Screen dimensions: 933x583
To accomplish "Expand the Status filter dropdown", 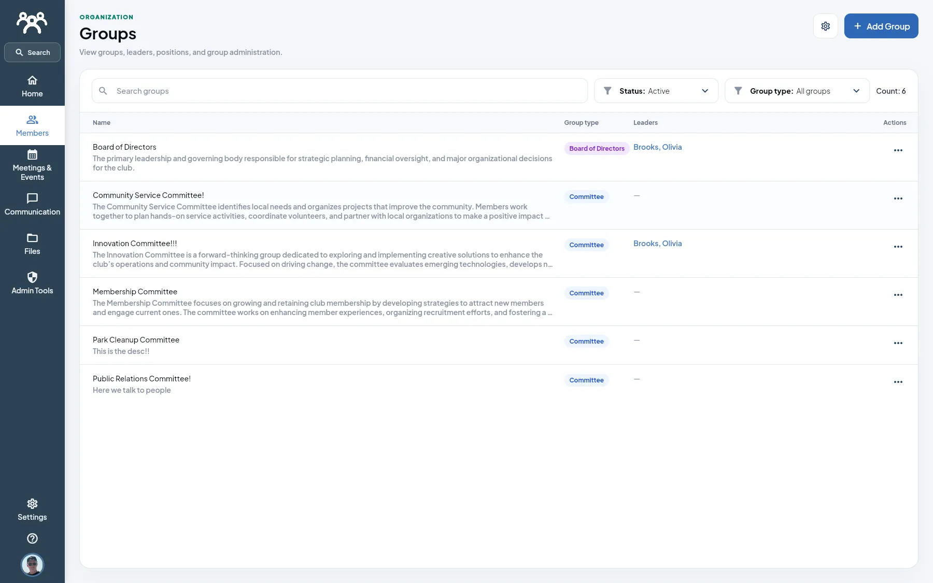I will click(x=656, y=91).
